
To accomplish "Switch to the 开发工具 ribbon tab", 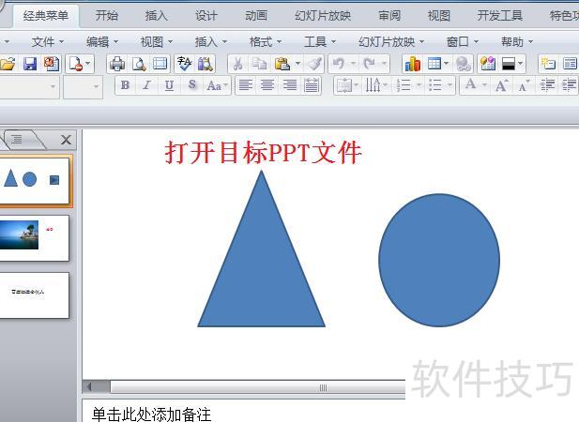I will [499, 16].
